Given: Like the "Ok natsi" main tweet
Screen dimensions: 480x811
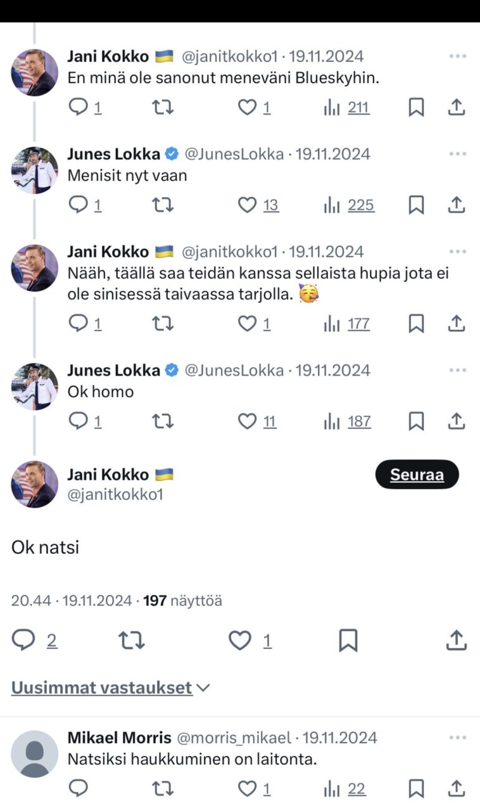Looking at the screenshot, I should coord(240,641).
